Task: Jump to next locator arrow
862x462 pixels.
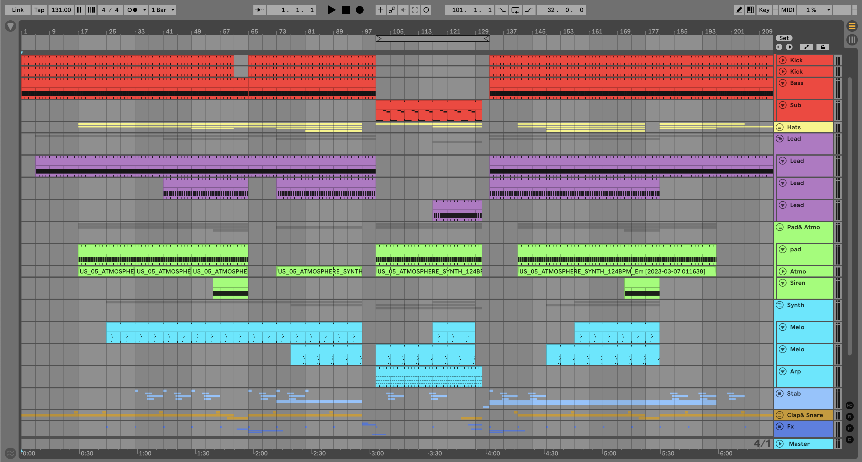Action: (x=790, y=47)
